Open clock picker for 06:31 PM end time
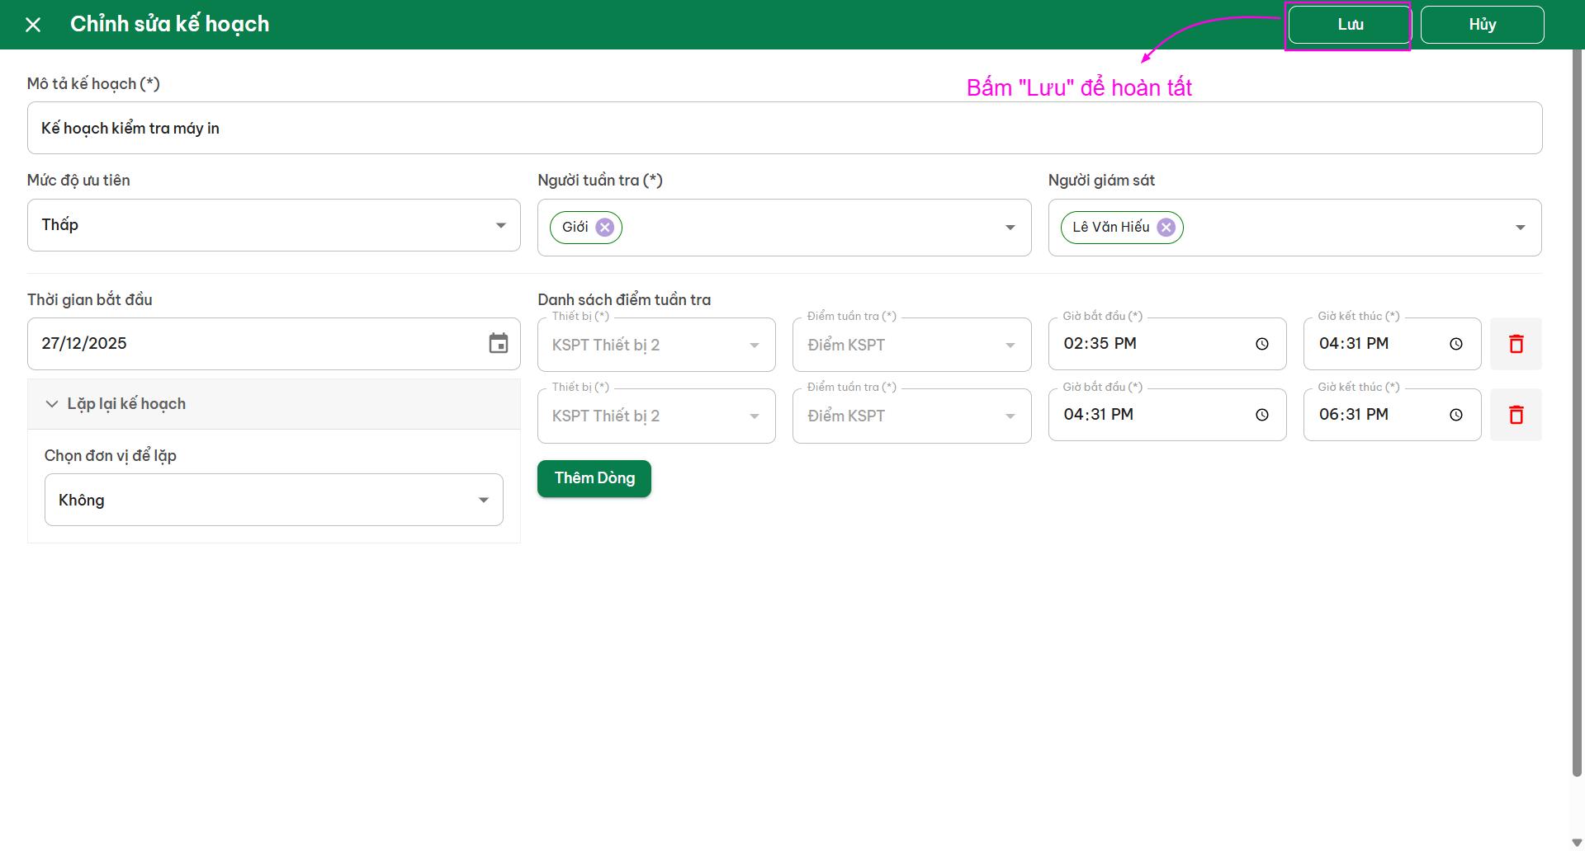1585x851 pixels. [x=1455, y=416]
